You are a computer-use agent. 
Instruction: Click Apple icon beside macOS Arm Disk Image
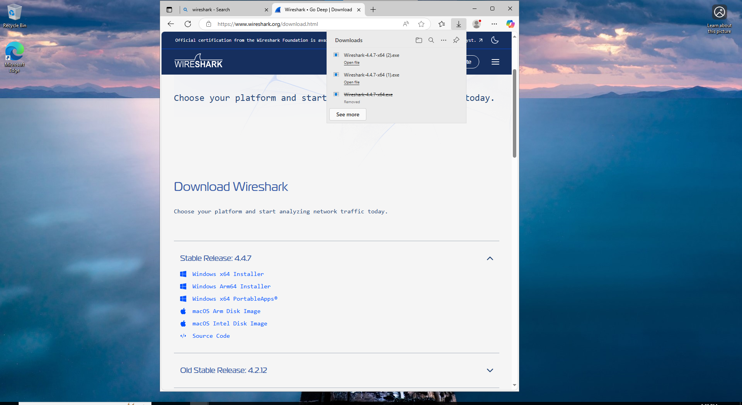[x=183, y=311]
